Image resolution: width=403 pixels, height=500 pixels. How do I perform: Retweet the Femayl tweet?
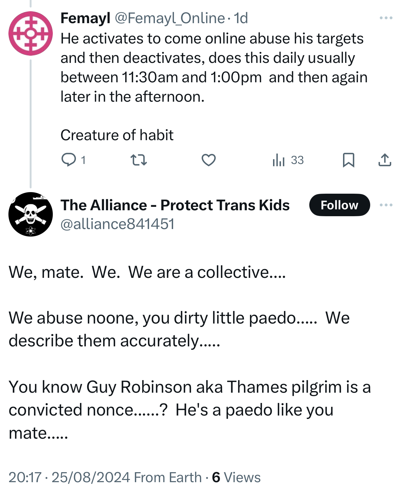138,160
